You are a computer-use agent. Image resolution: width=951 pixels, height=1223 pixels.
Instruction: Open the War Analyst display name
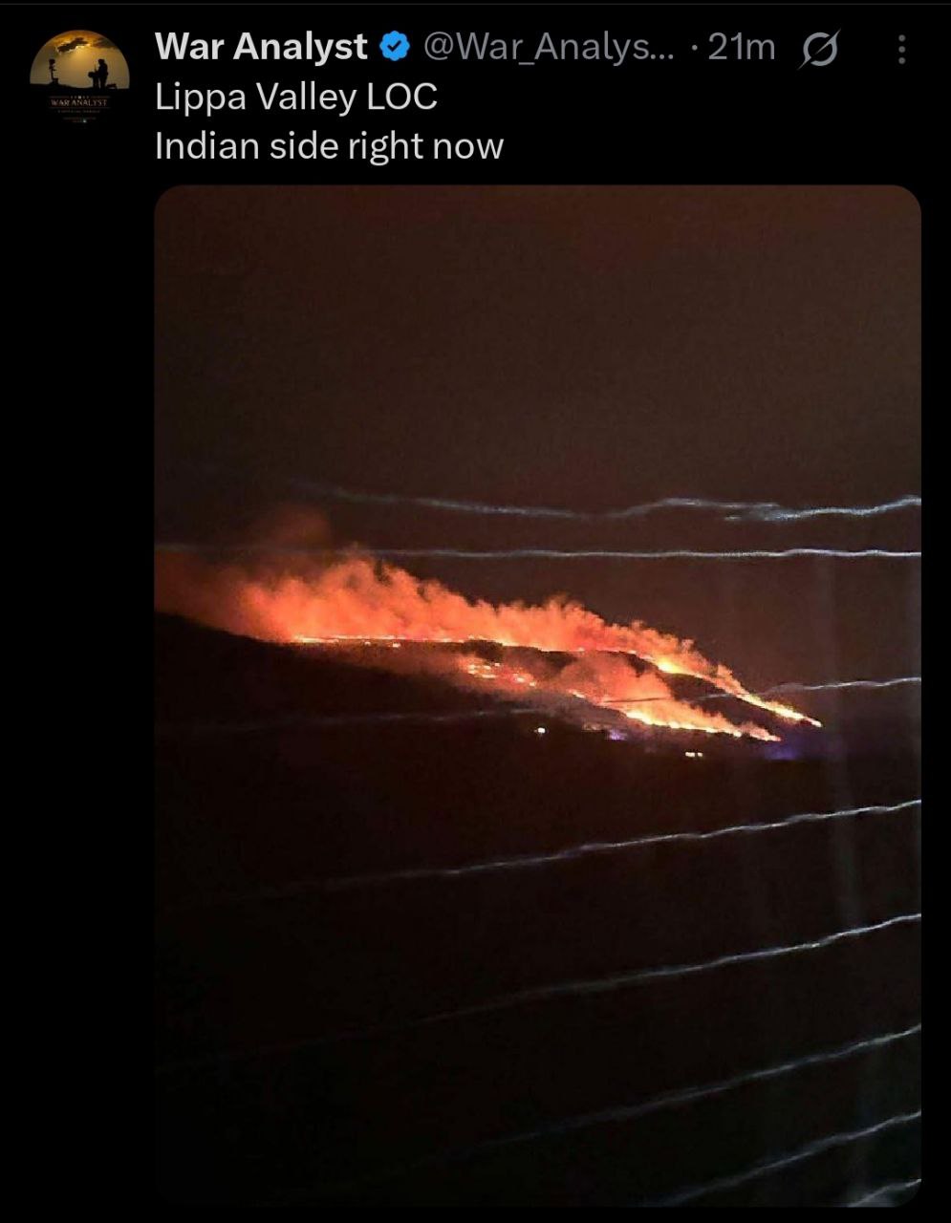[x=261, y=47]
